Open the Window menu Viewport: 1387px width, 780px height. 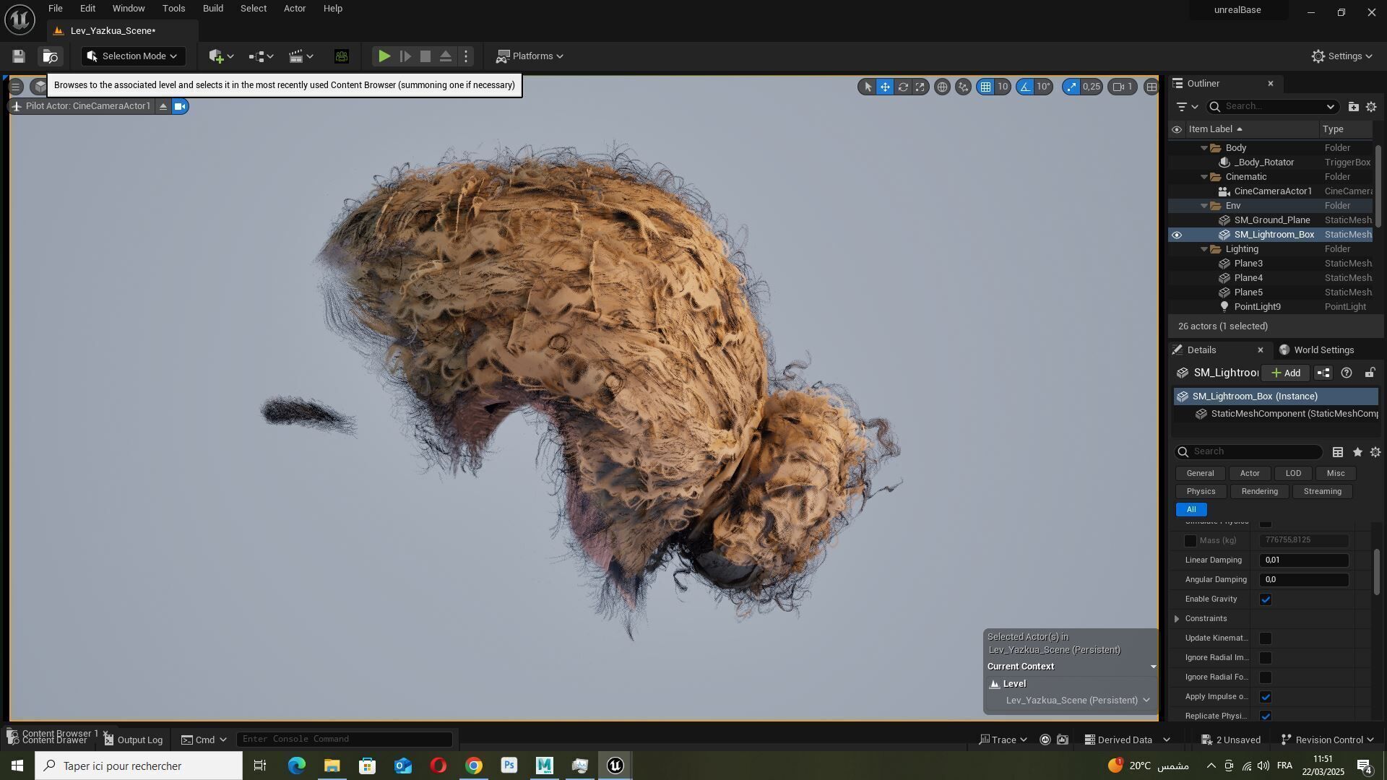(129, 9)
